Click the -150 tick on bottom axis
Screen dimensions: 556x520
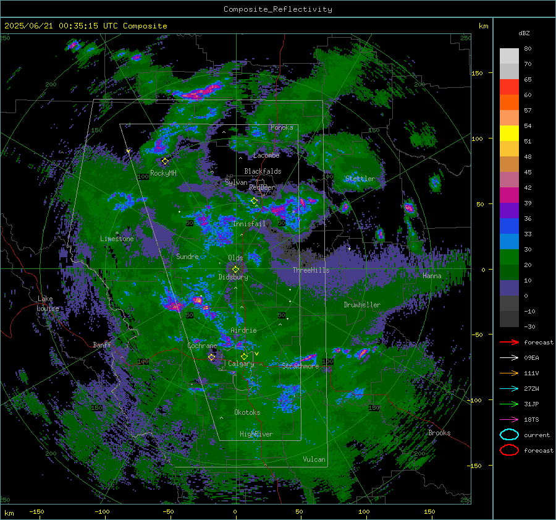(36, 511)
